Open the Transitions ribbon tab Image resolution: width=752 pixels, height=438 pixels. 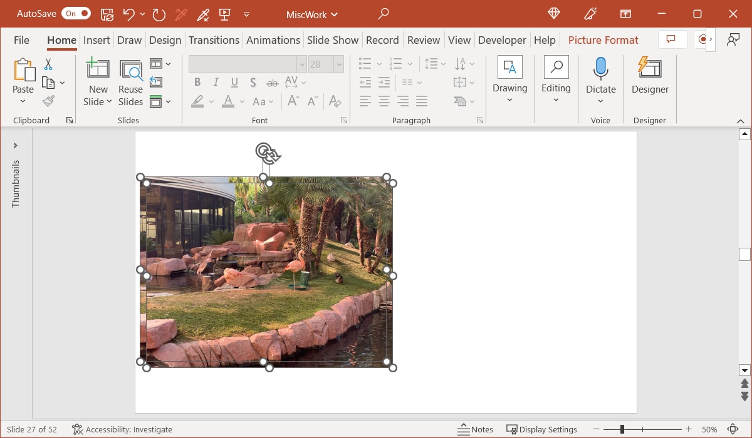pyautogui.click(x=214, y=39)
